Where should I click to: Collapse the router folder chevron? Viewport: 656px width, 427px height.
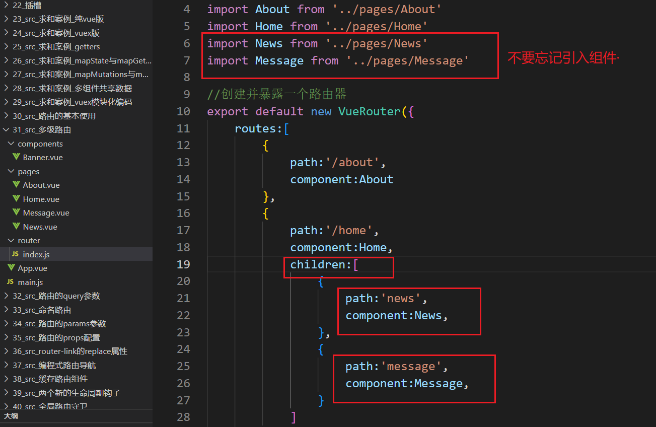coord(11,240)
